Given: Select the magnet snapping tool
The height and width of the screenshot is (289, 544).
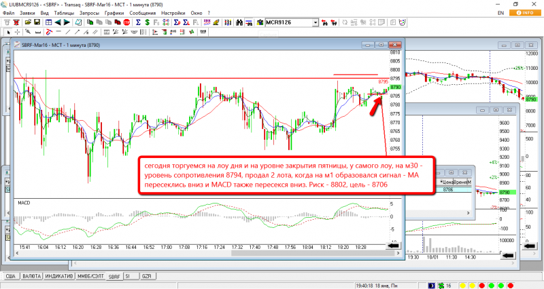Looking at the screenshot, I should (49, 32).
